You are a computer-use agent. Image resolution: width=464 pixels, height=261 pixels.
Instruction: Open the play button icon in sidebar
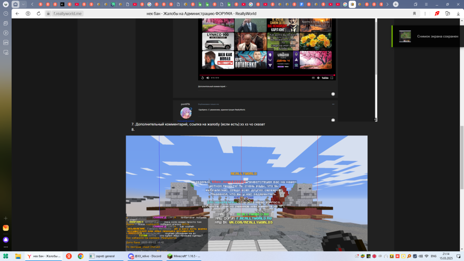point(6,33)
